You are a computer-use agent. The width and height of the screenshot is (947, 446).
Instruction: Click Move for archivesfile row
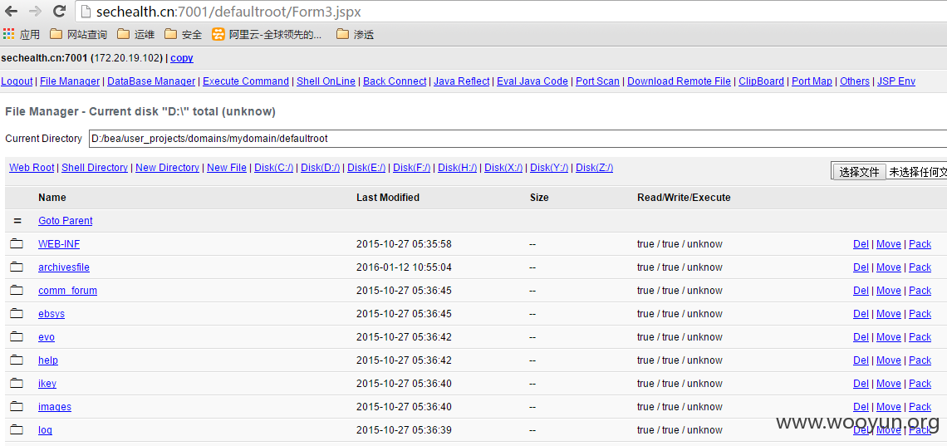coord(888,267)
